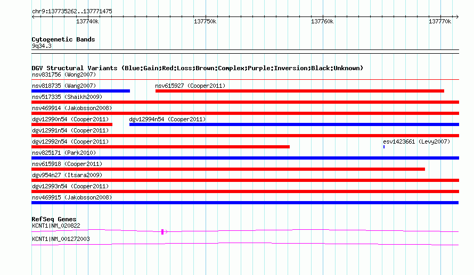Click the KCNT1 NM_001272003 intron line
Screen dimensions: 474x275
(245, 244)
